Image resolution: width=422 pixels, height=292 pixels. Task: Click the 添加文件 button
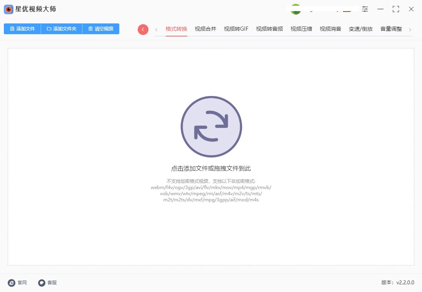[x=22, y=28]
